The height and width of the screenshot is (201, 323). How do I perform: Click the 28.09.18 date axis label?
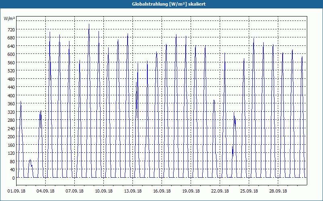click(x=278, y=191)
